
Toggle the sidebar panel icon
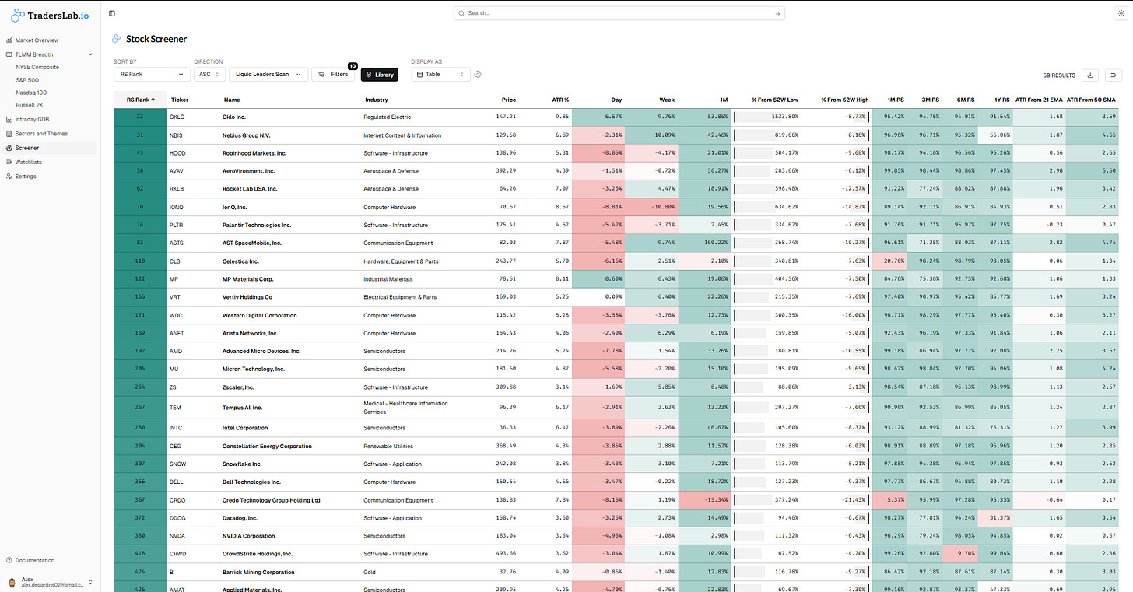(112, 13)
